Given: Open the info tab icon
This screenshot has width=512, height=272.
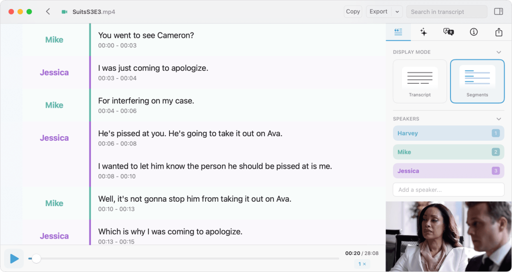Looking at the screenshot, I should [473, 32].
